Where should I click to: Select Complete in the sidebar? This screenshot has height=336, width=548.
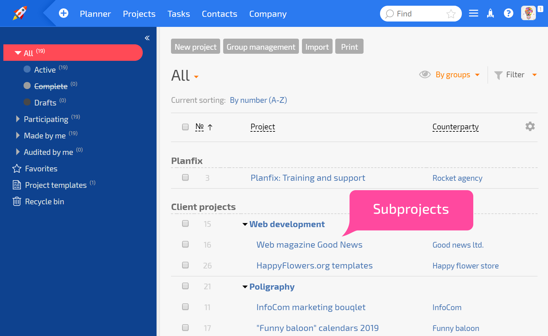(x=51, y=86)
